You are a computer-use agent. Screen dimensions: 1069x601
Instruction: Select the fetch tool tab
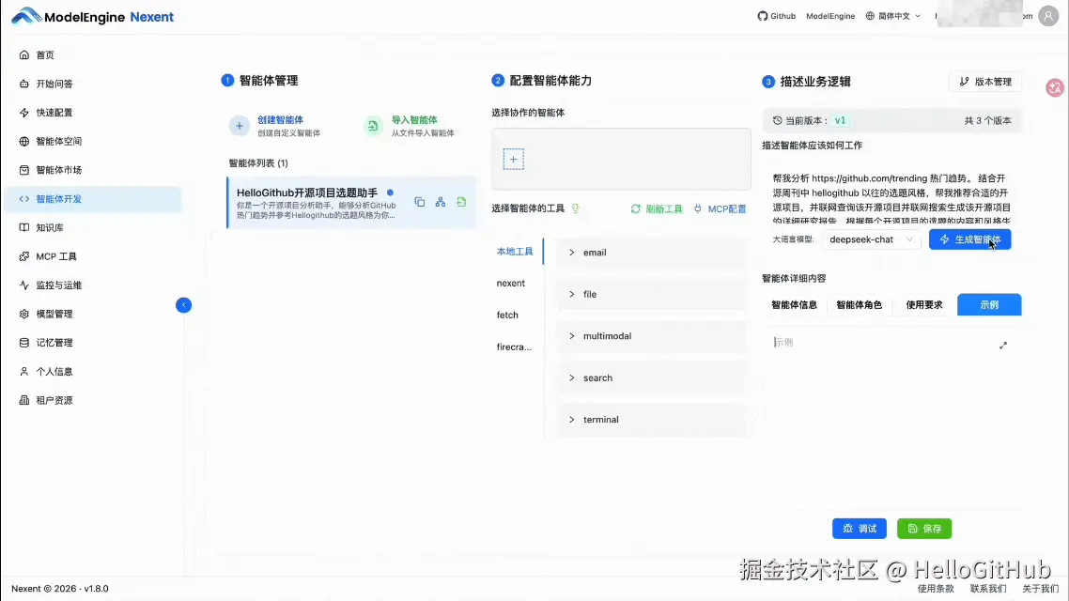(507, 316)
